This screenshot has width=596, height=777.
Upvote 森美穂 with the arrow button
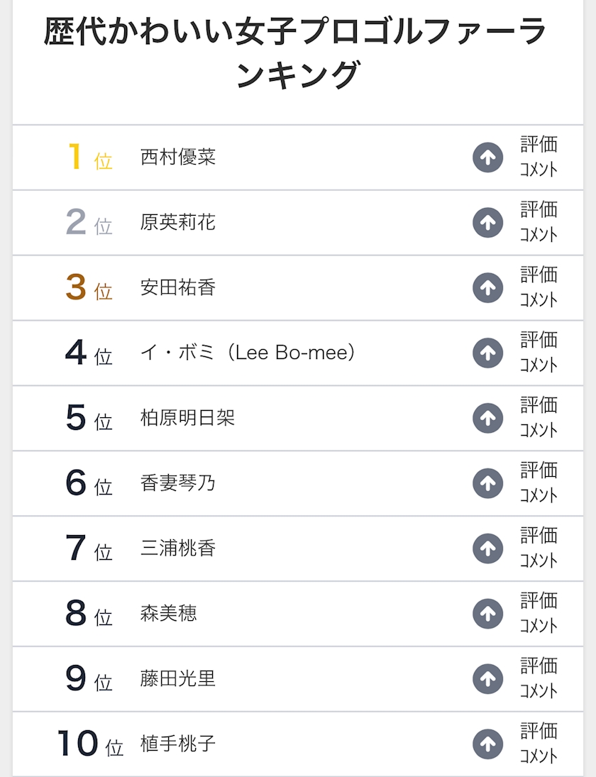[x=487, y=614]
